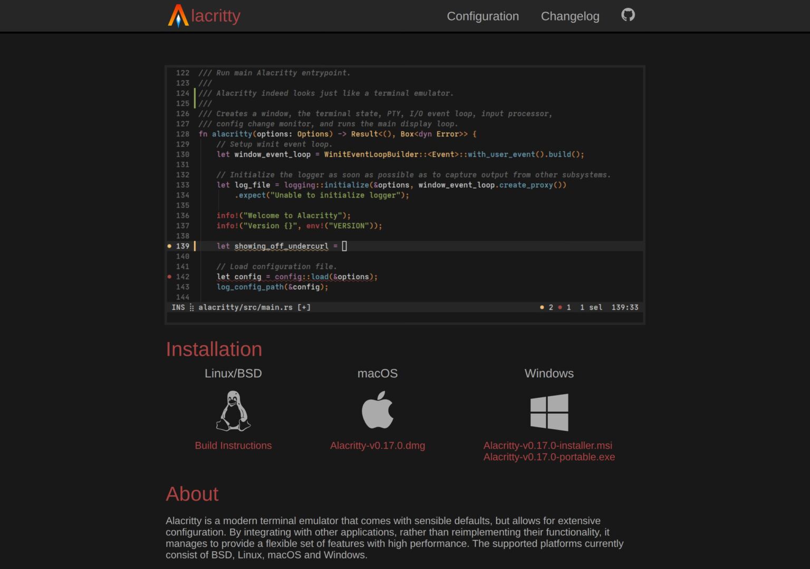Click the 'log_config_path(&config);' code line
The image size is (810, 569).
click(x=272, y=287)
